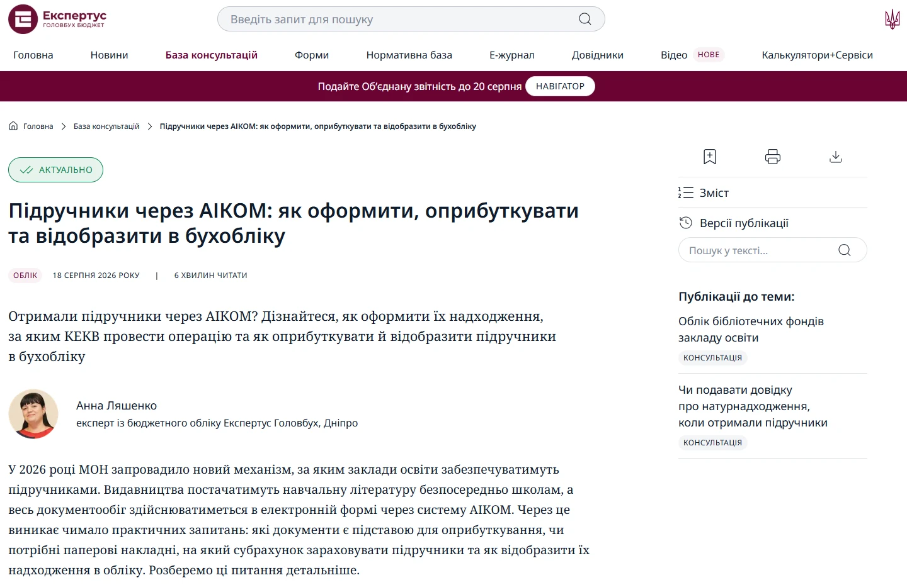Screen dimensions: 907x585
Task: Open the Головна menu item
Action: tap(33, 55)
